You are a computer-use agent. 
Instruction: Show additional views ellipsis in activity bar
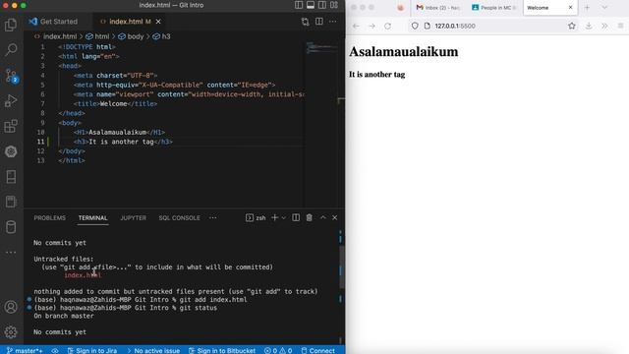tap(11, 253)
